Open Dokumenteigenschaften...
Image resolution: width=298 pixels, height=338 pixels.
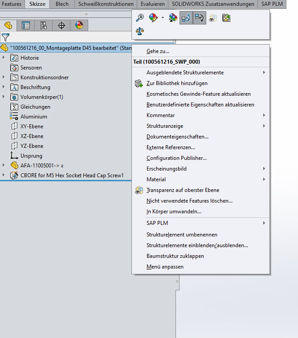point(200,137)
